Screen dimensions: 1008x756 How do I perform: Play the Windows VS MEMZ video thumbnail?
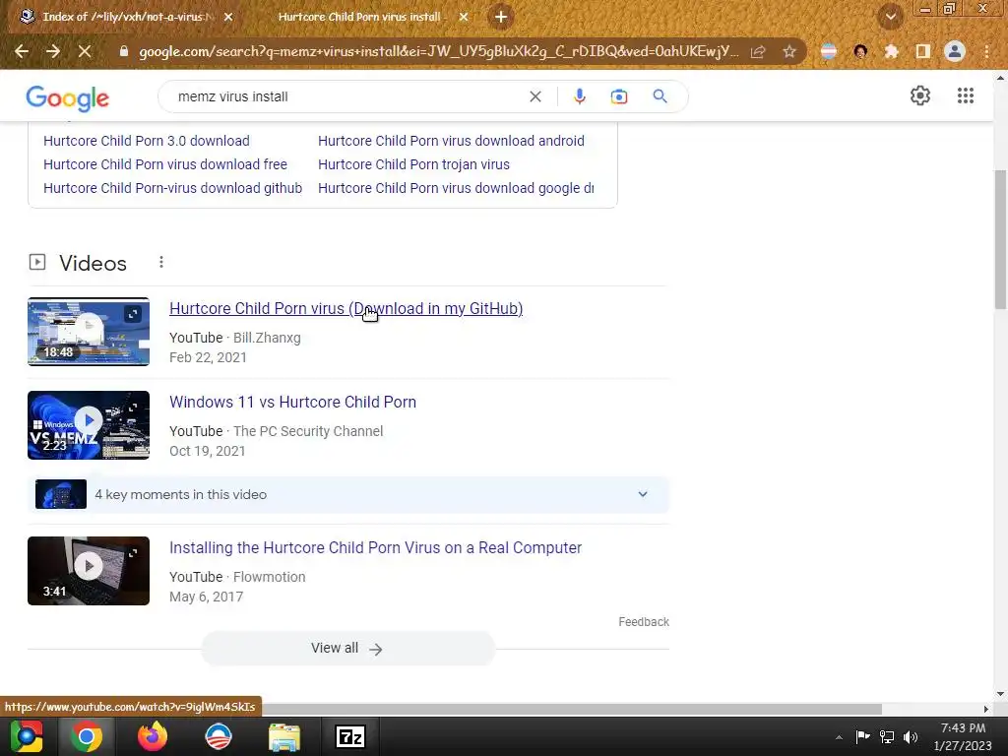click(x=89, y=425)
